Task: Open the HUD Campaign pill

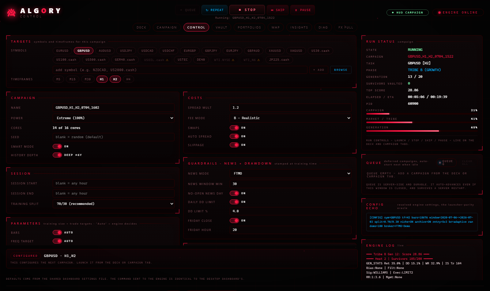Action: (408, 13)
